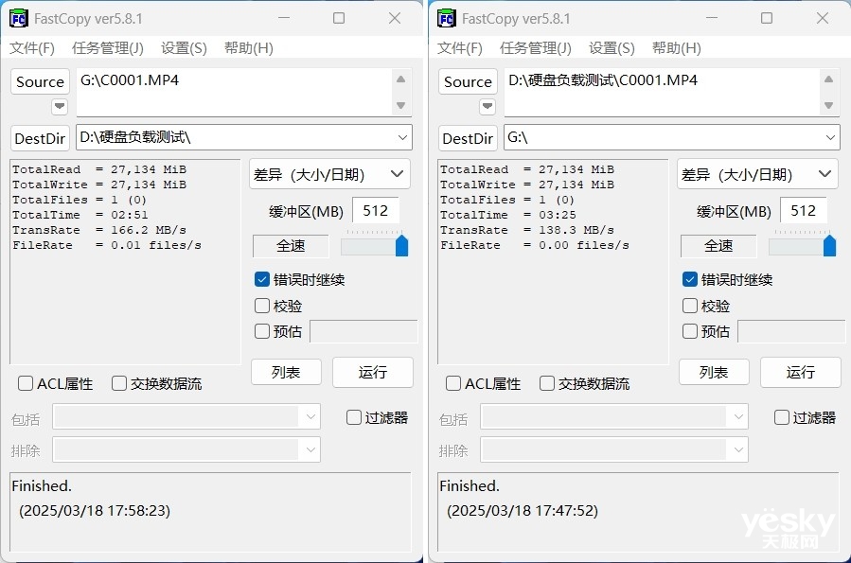Expand 包括 filter dropdown in left window
Image resolution: width=851 pixels, height=563 pixels.
310,416
